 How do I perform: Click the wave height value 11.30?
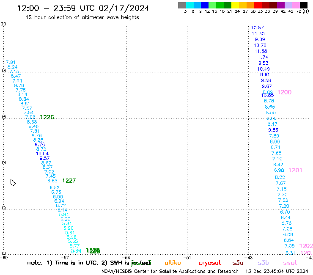click(258, 33)
